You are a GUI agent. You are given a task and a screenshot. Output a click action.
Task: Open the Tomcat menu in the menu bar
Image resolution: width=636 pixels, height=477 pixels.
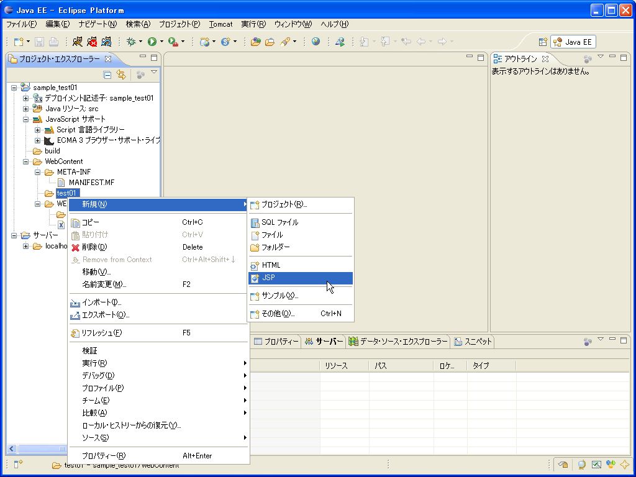pyautogui.click(x=220, y=24)
